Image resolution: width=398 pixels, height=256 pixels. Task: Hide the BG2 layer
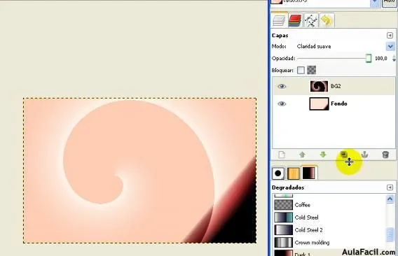[x=282, y=87]
